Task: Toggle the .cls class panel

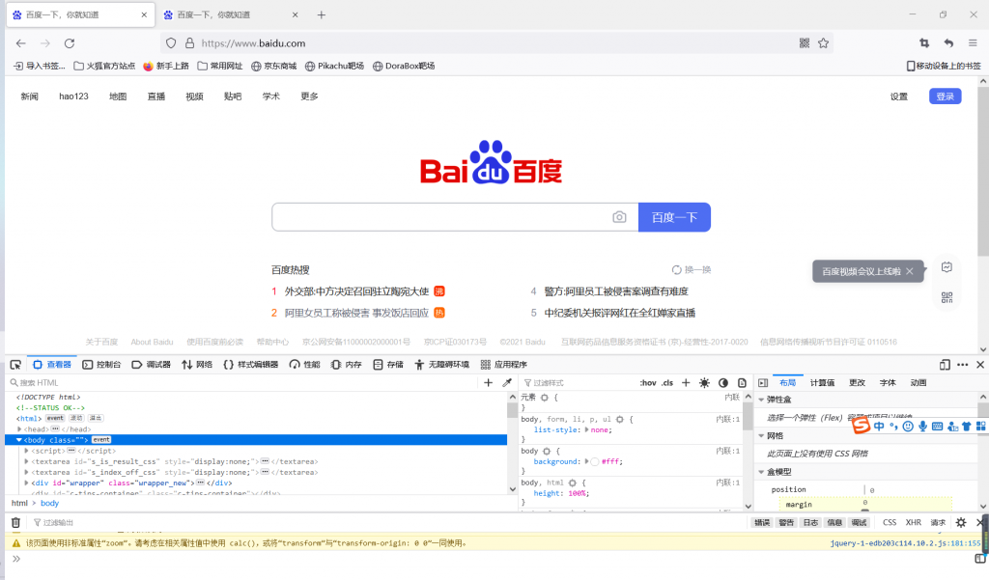Action: (667, 383)
